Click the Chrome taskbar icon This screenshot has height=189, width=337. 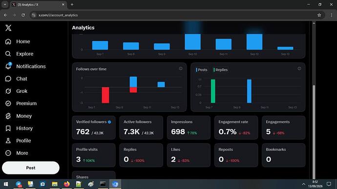pyautogui.click(x=115, y=184)
